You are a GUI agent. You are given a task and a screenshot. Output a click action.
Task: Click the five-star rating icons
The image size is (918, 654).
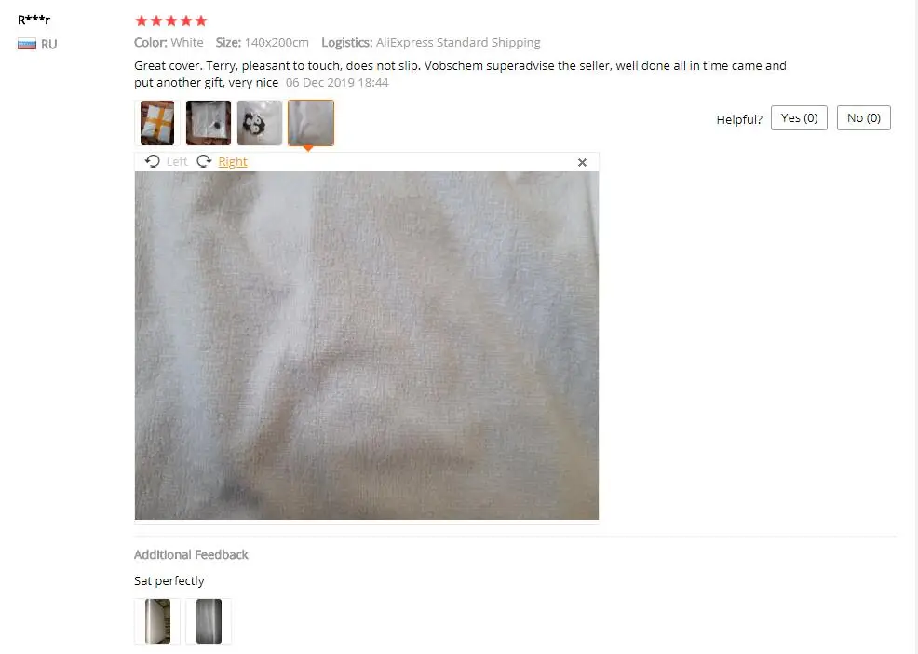pyautogui.click(x=171, y=21)
